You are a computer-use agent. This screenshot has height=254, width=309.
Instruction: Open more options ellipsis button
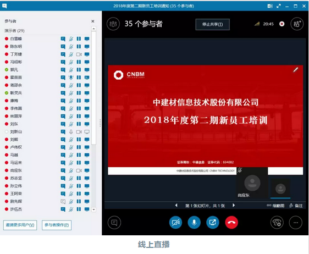296,223
